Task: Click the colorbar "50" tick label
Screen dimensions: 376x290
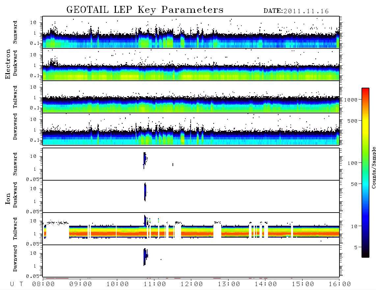Action: pos(354,184)
